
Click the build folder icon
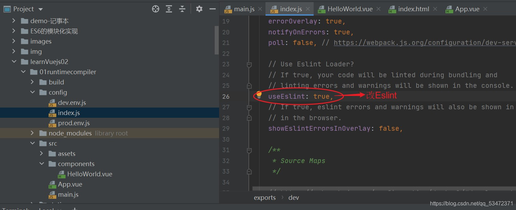[x=43, y=82]
